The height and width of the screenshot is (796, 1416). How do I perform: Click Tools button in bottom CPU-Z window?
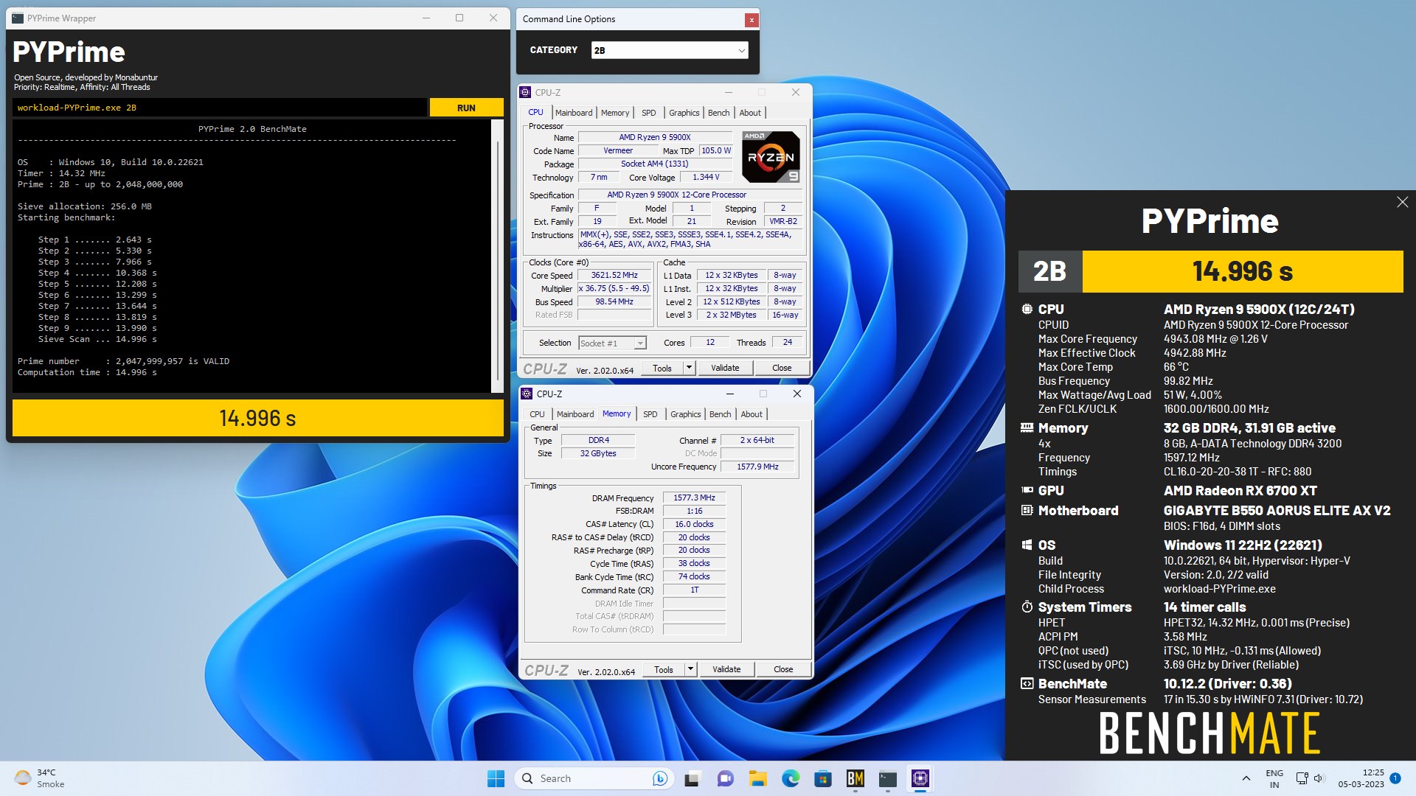664,669
